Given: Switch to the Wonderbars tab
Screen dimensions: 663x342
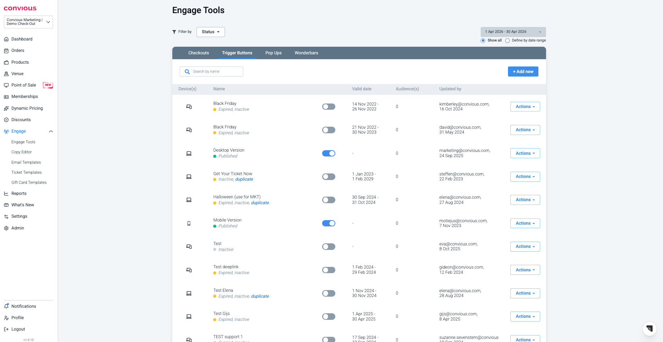Looking at the screenshot, I should pyautogui.click(x=306, y=53).
